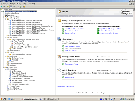Image resolution: width=135 pixels, height=101 pixels.
Task: Collapse the Microsoft Operations Manager root node
Action: pos(1,11)
